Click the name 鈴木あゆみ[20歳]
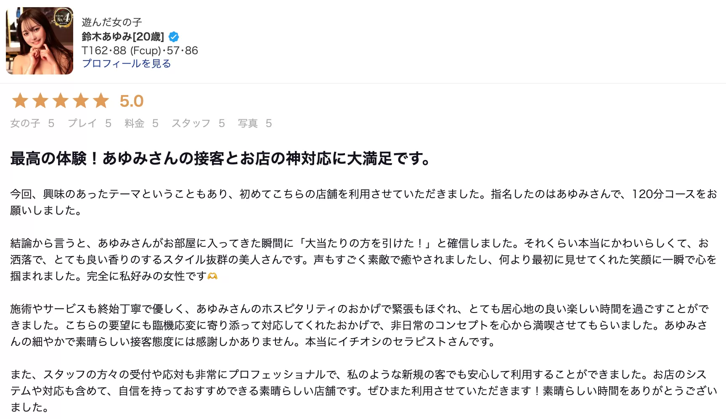The image size is (726, 419). (123, 37)
